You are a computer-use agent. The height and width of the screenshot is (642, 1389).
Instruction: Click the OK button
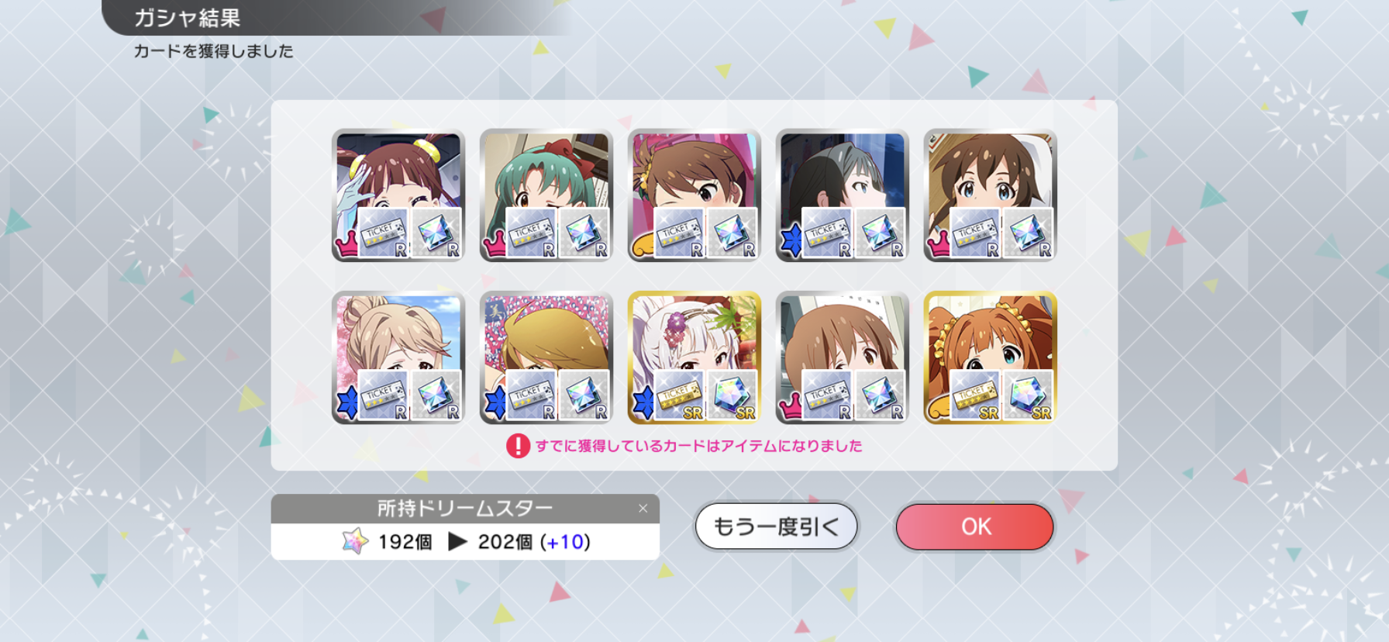974,526
